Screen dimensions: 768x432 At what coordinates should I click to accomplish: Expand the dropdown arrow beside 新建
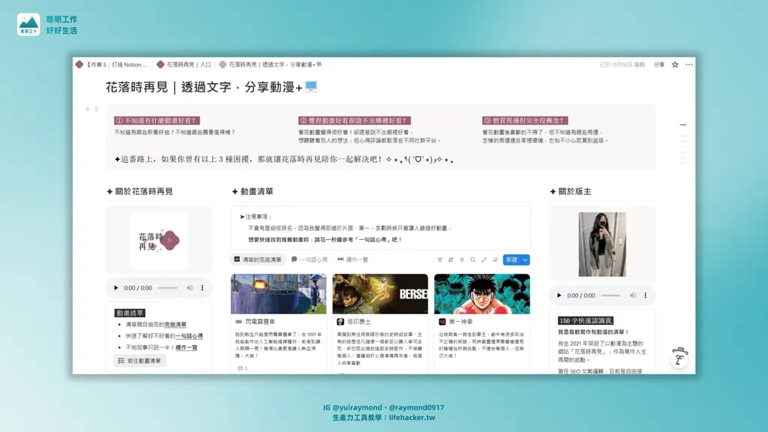pyautogui.click(x=526, y=260)
